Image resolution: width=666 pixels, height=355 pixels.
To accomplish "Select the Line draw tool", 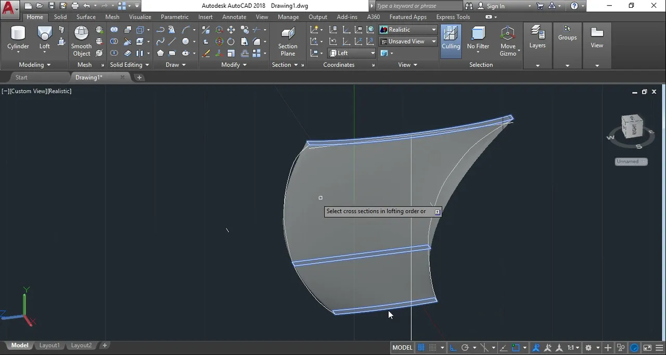I will tap(172, 42).
